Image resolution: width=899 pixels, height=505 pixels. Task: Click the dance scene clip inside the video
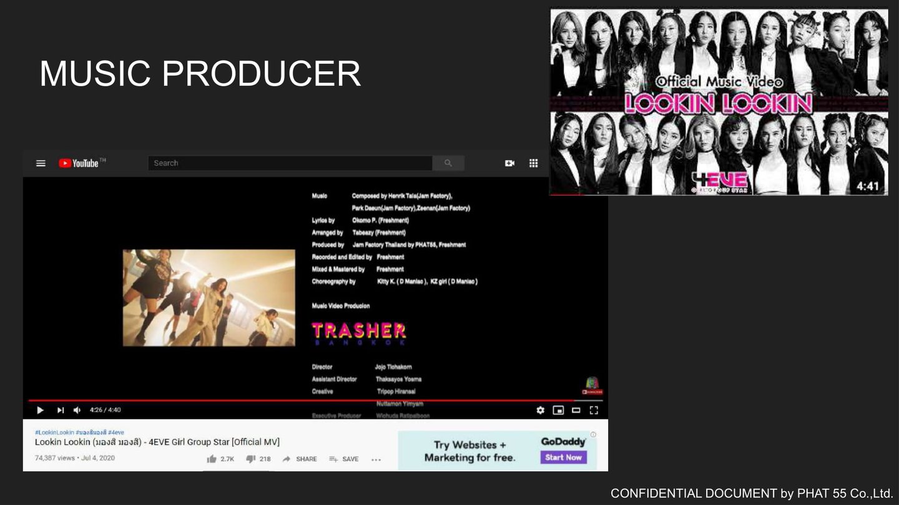click(x=209, y=298)
